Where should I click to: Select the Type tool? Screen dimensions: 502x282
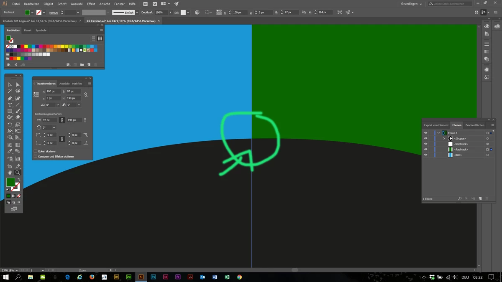pos(10,105)
